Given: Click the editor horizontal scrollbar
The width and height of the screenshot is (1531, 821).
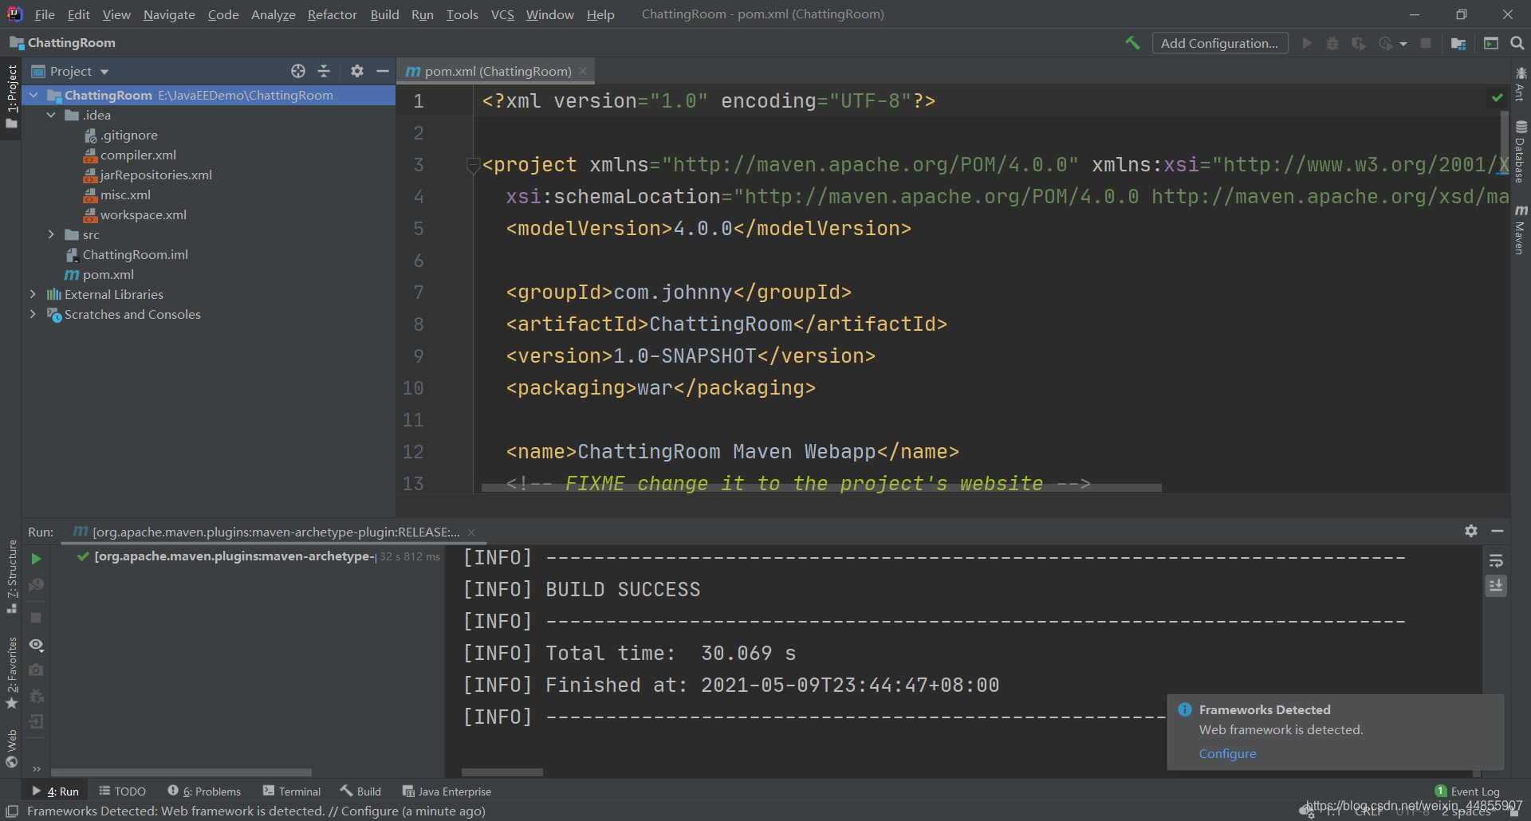Looking at the screenshot, I should (821, 487).
